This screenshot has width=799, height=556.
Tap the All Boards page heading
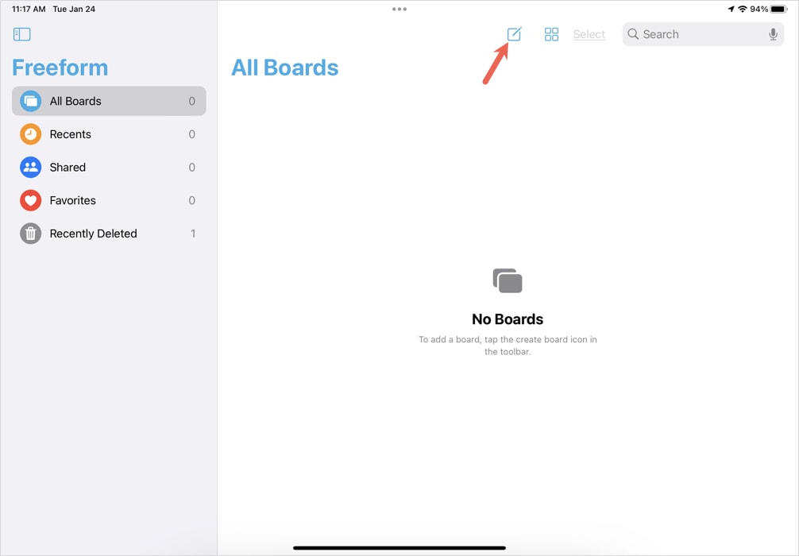coord(284,68)
